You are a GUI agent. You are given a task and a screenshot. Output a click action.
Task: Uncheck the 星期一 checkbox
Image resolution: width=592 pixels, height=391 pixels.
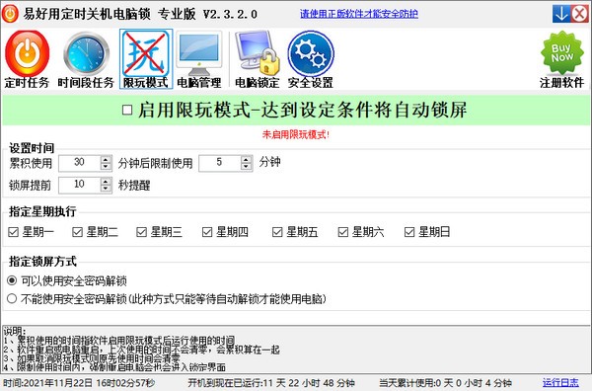[14, 232]
